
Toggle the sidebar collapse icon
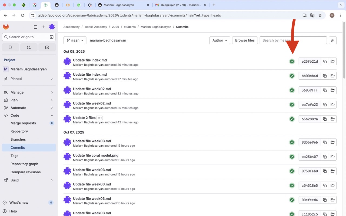coord(35,27)
